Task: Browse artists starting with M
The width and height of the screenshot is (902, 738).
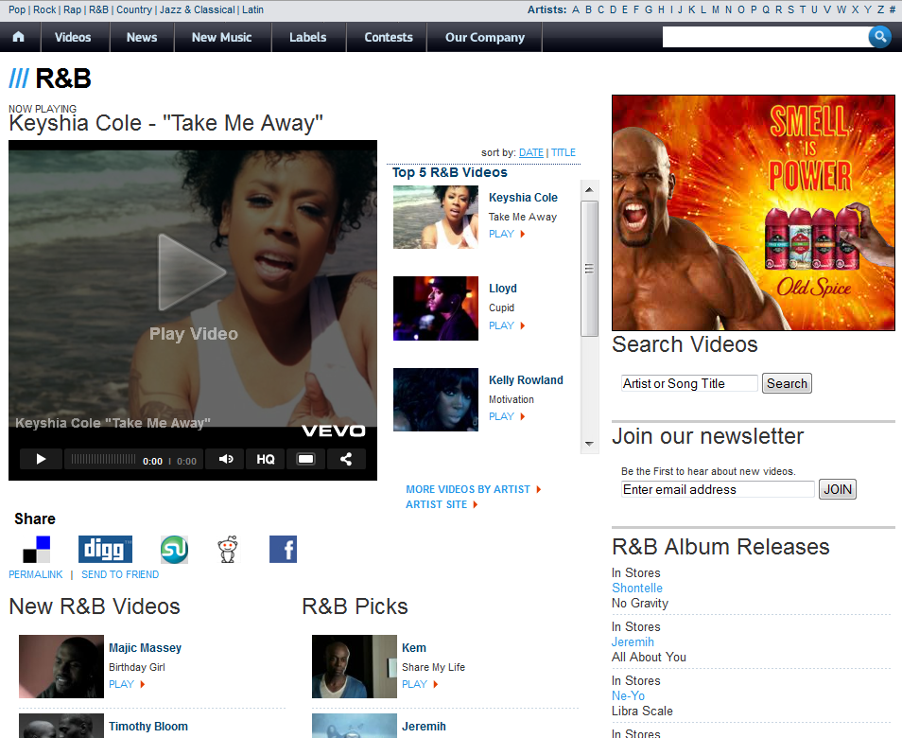Action: [715, 9]
